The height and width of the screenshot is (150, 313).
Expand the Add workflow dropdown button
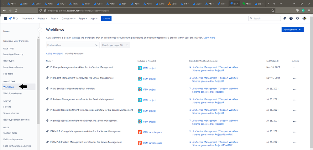[x=293, y=29]
